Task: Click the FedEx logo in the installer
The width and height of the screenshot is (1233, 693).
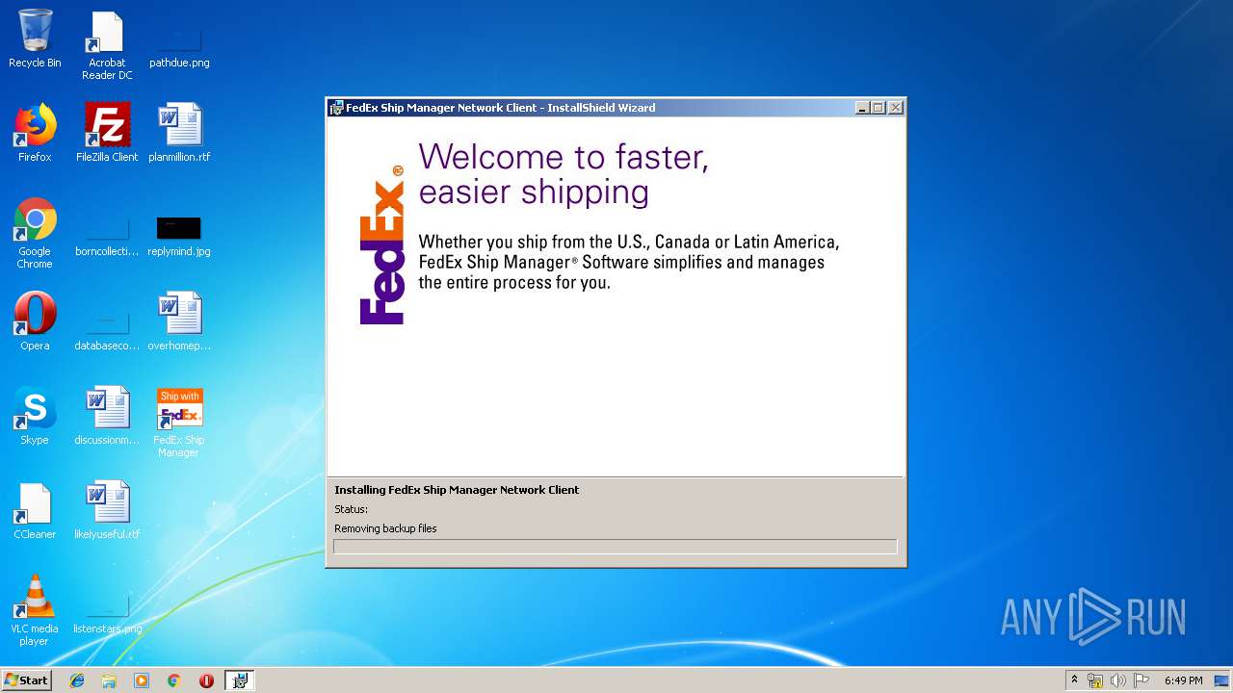Action: (381, 245)
